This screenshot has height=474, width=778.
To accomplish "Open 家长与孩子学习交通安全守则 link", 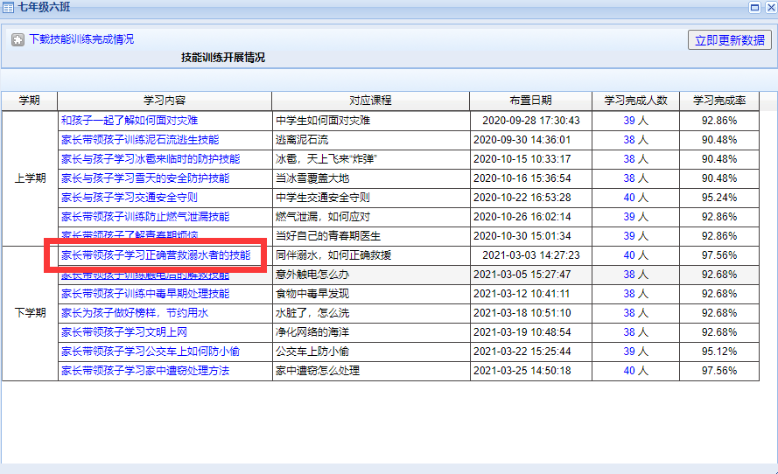I will pos(129,198).
